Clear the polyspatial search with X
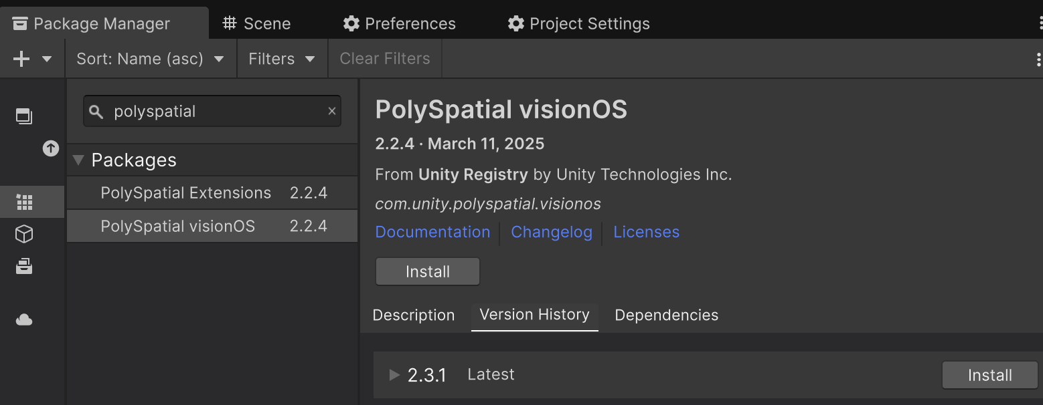 331,112
